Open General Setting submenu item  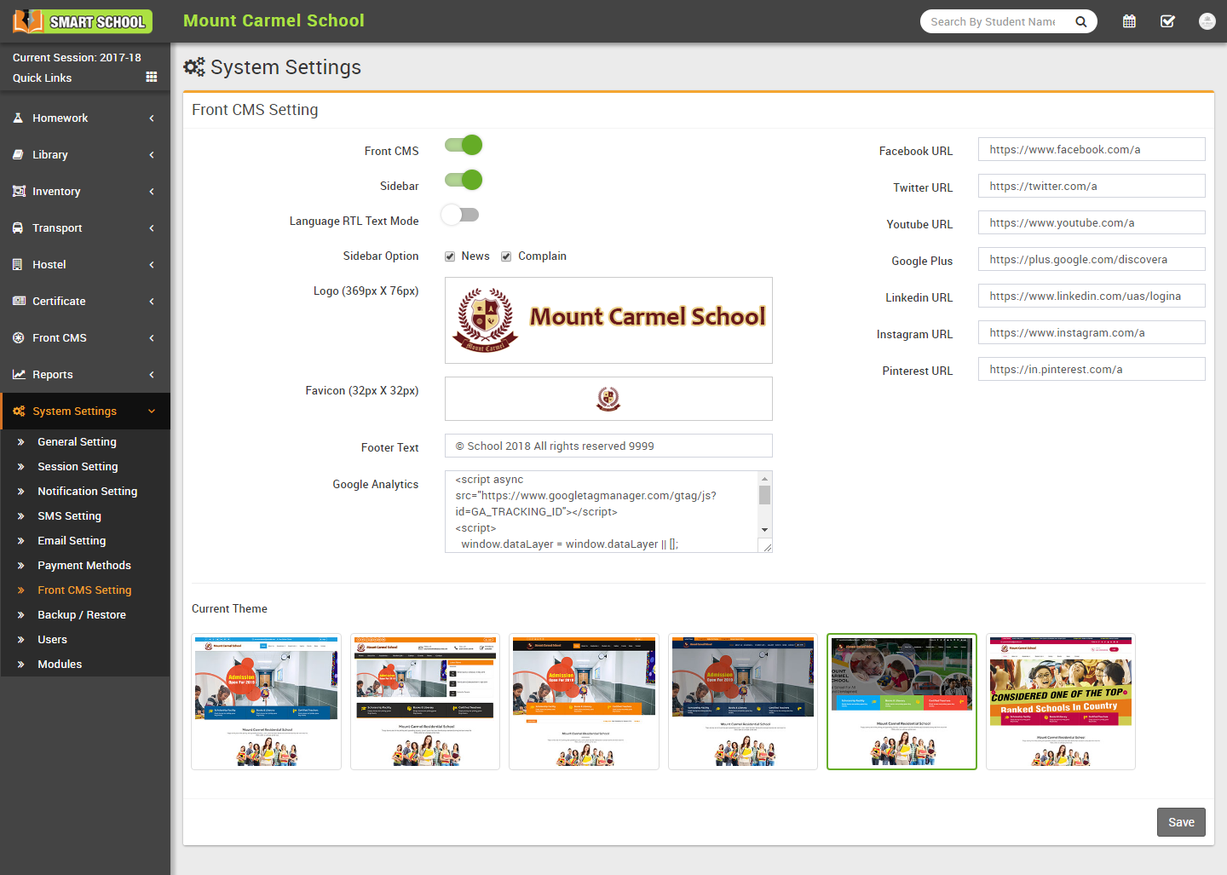[77, 442]
